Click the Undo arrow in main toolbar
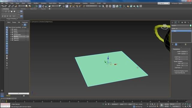This screenshot has width=192, height=108. pyautogui.click(x=2, y=6)
